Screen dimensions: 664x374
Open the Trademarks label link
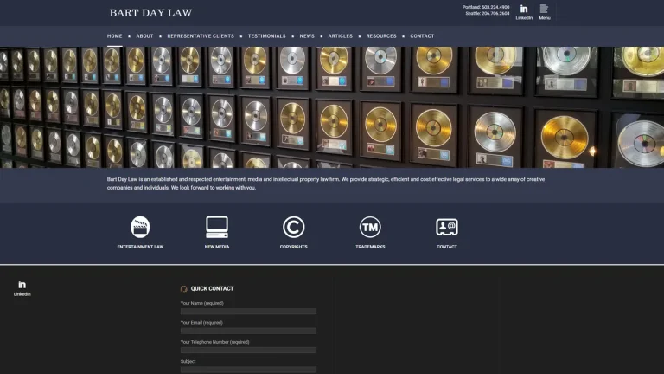pyautogui.click(x=370, y=247)
